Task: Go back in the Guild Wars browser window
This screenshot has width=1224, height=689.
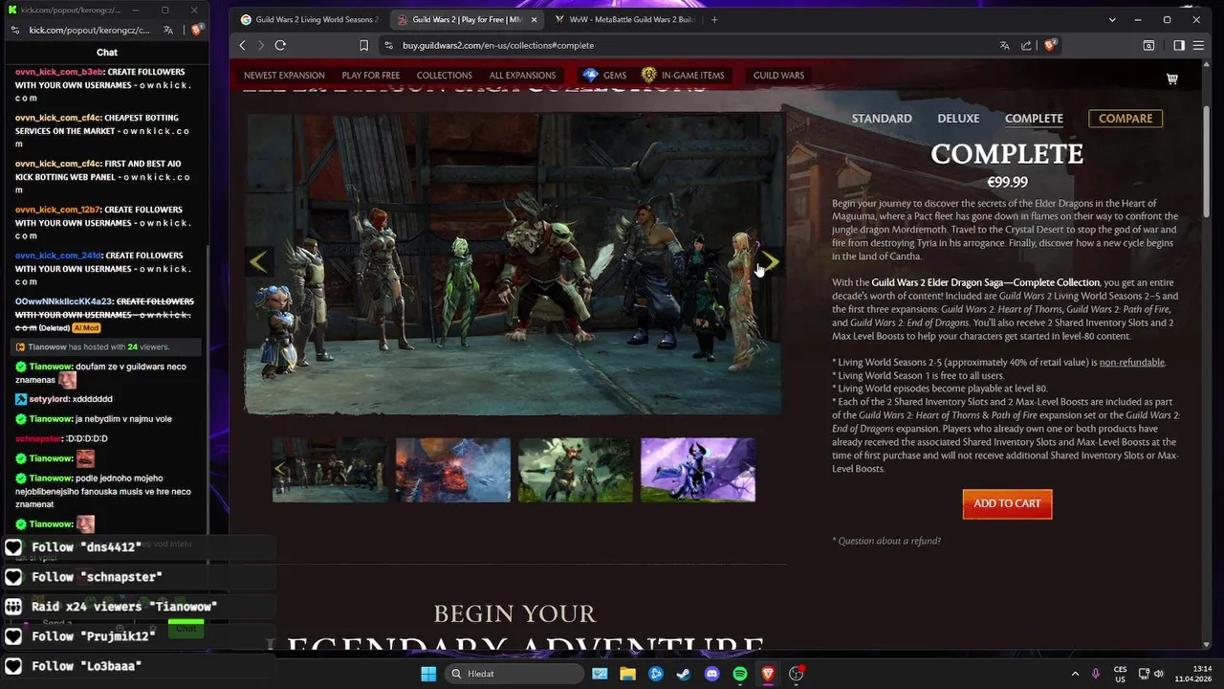Action: tap(242, 45)
